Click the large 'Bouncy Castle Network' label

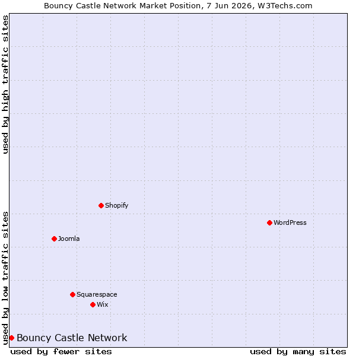[x=72, y=338]
